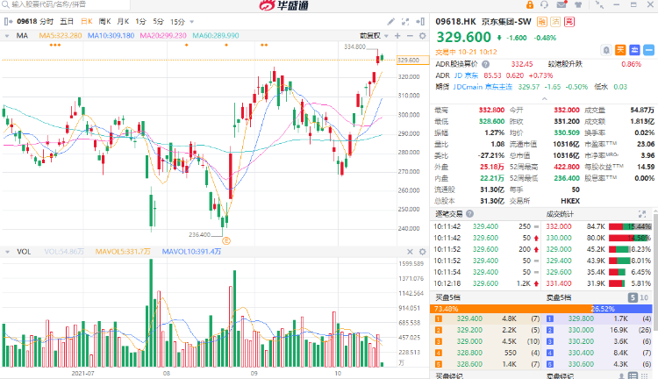Open the JD 京东 ADR link
Screen dimensions: 658x379
click(x=466, y=75)
